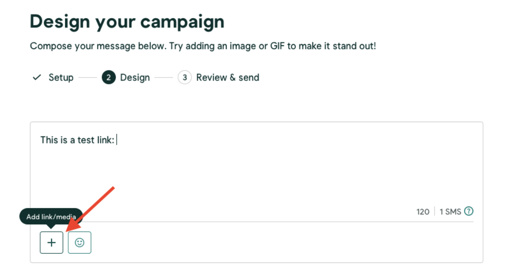Click the question mark help icon
517x273 pixels.
coord(469,211)
